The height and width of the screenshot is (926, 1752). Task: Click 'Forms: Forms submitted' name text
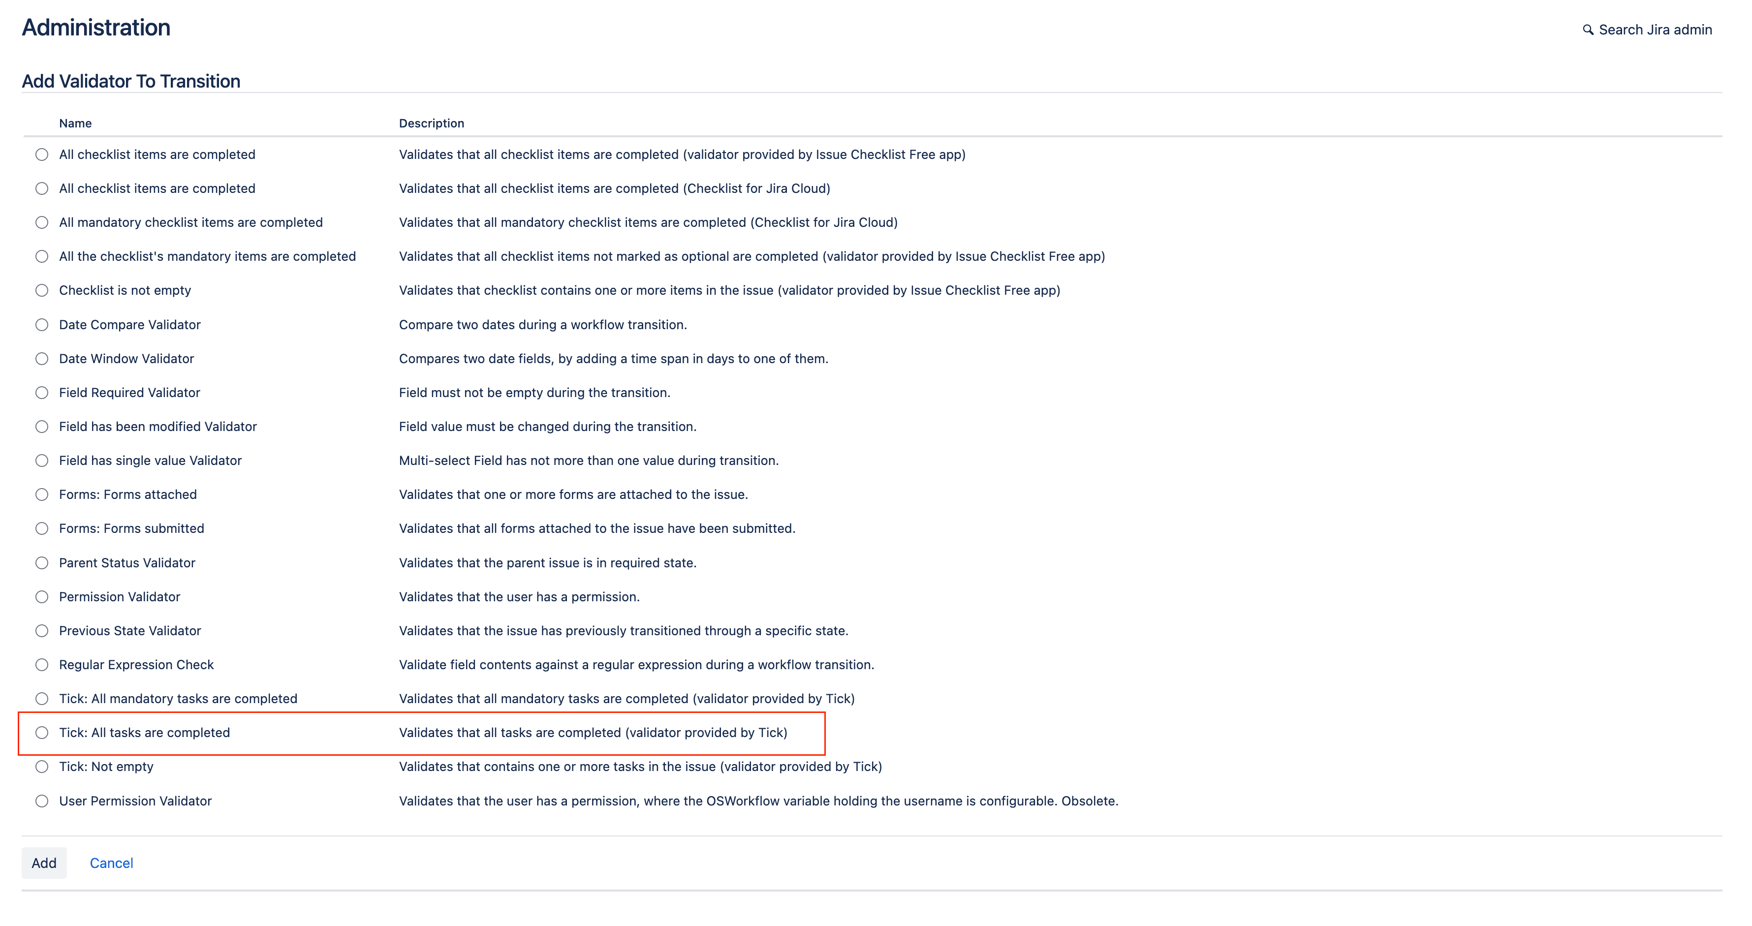pyautogui.click(x=131, y=528)
